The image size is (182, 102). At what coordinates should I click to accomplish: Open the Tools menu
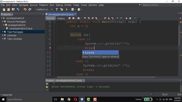point(84,5)
